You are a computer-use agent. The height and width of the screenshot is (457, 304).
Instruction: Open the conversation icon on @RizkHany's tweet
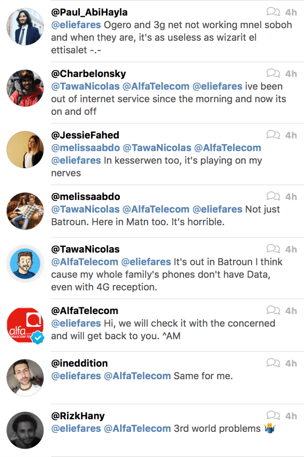(x=273, y=415)
